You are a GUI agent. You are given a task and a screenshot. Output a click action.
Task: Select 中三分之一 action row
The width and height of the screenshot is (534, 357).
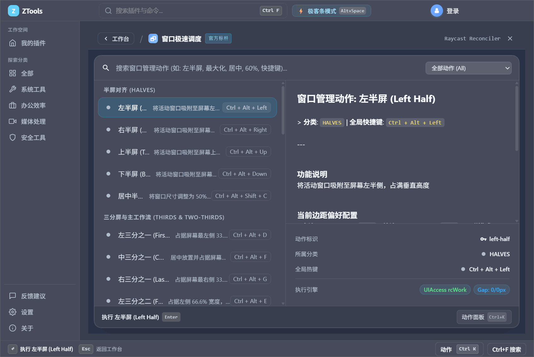[187, 257]
